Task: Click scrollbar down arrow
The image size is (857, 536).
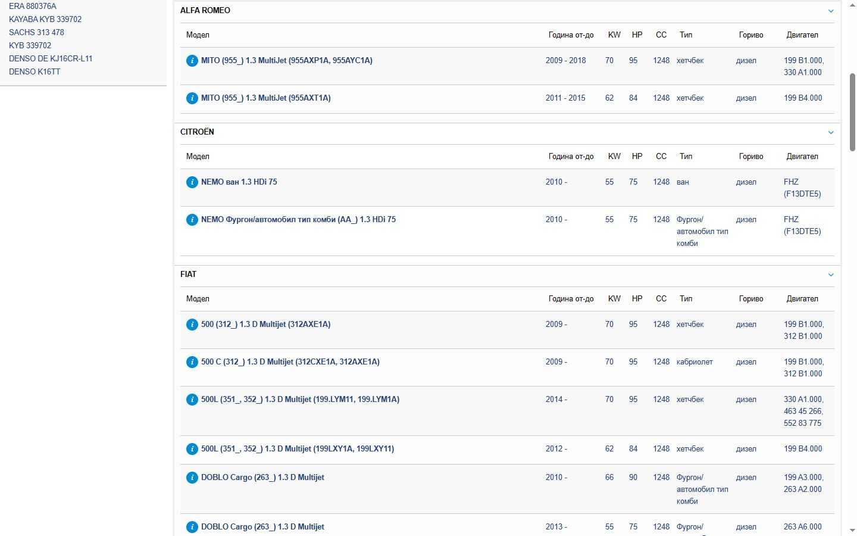Action: tap(852, 530)
